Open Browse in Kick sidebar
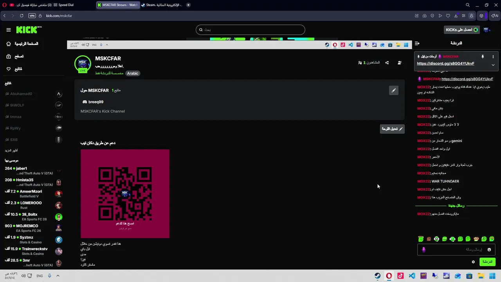 pos(15,56)
